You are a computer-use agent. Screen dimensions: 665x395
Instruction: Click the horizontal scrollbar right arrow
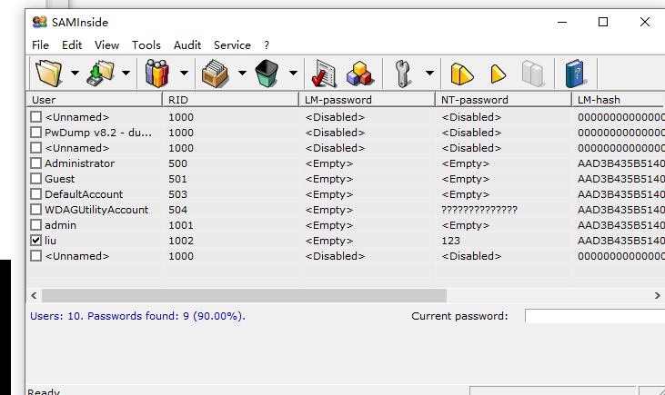click(657, 295)
